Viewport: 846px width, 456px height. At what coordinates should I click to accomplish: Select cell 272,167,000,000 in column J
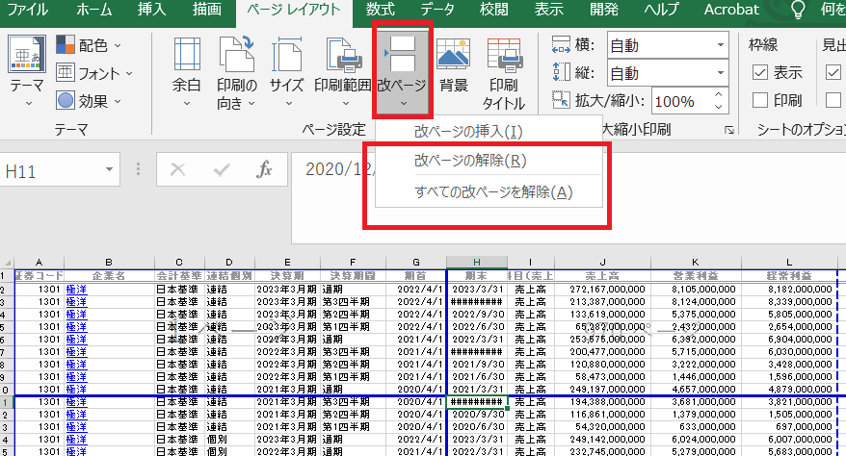[x=602, y=290]
